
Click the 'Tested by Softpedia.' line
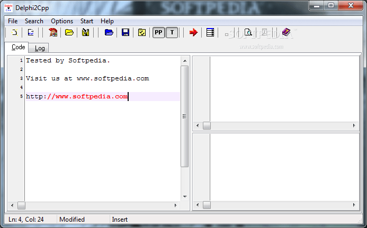coord(68,60)
